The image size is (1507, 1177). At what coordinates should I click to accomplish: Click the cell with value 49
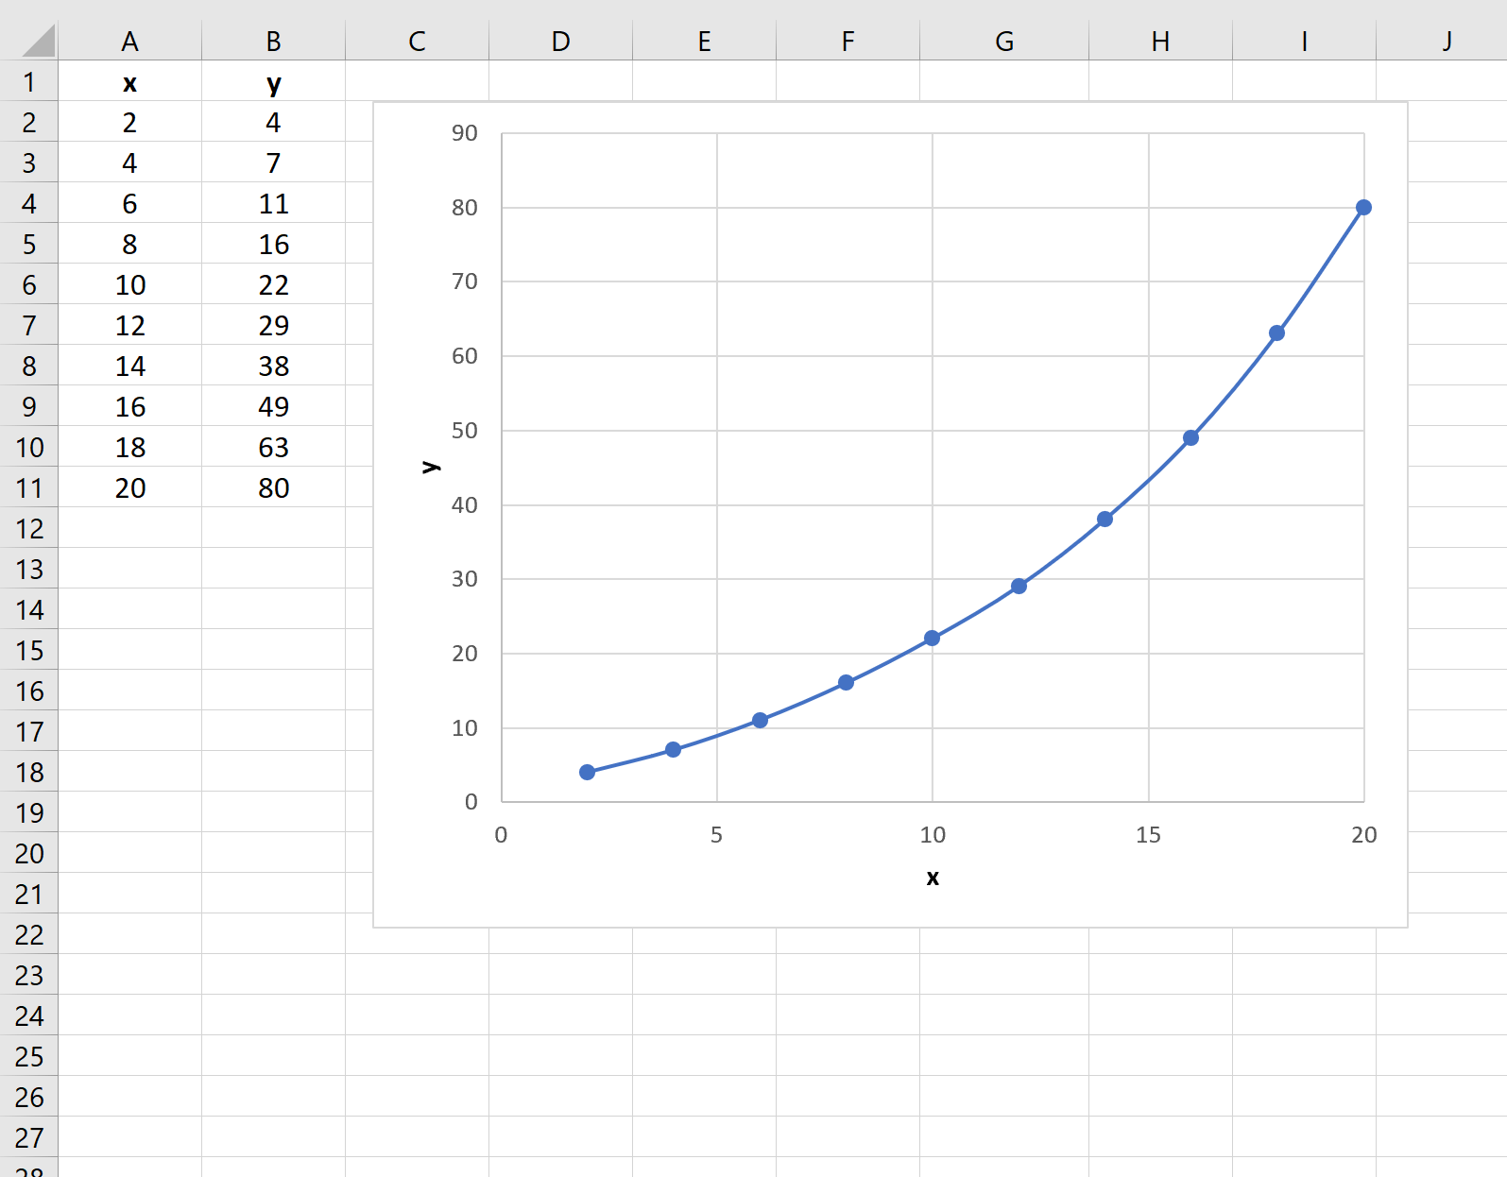(x=274, y=406)
